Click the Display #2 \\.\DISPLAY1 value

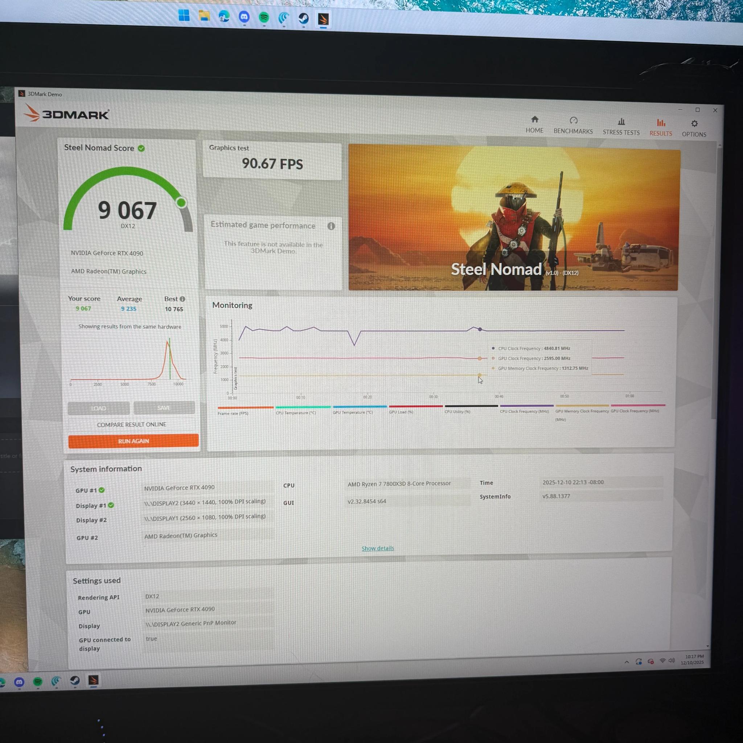click(x=205, y=517)
